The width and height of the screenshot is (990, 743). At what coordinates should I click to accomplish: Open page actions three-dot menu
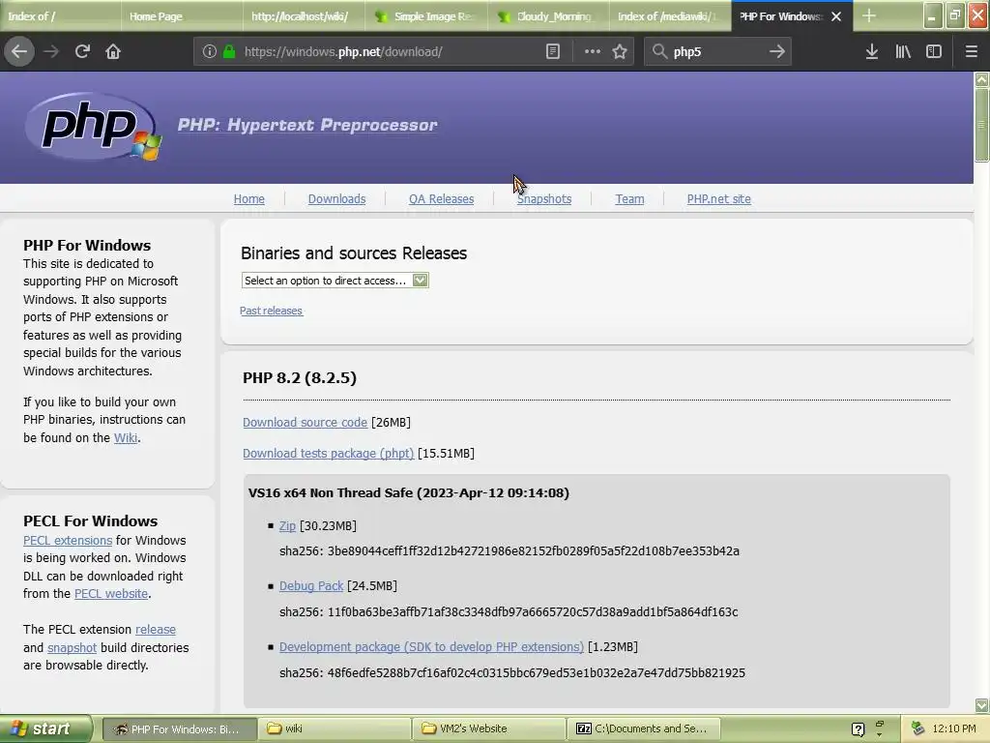[x=593, y=51]
